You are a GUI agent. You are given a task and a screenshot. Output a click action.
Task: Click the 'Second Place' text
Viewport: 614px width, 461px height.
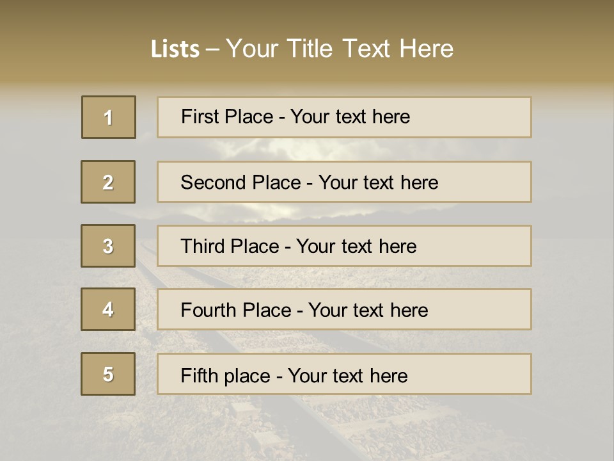[240, 182]
